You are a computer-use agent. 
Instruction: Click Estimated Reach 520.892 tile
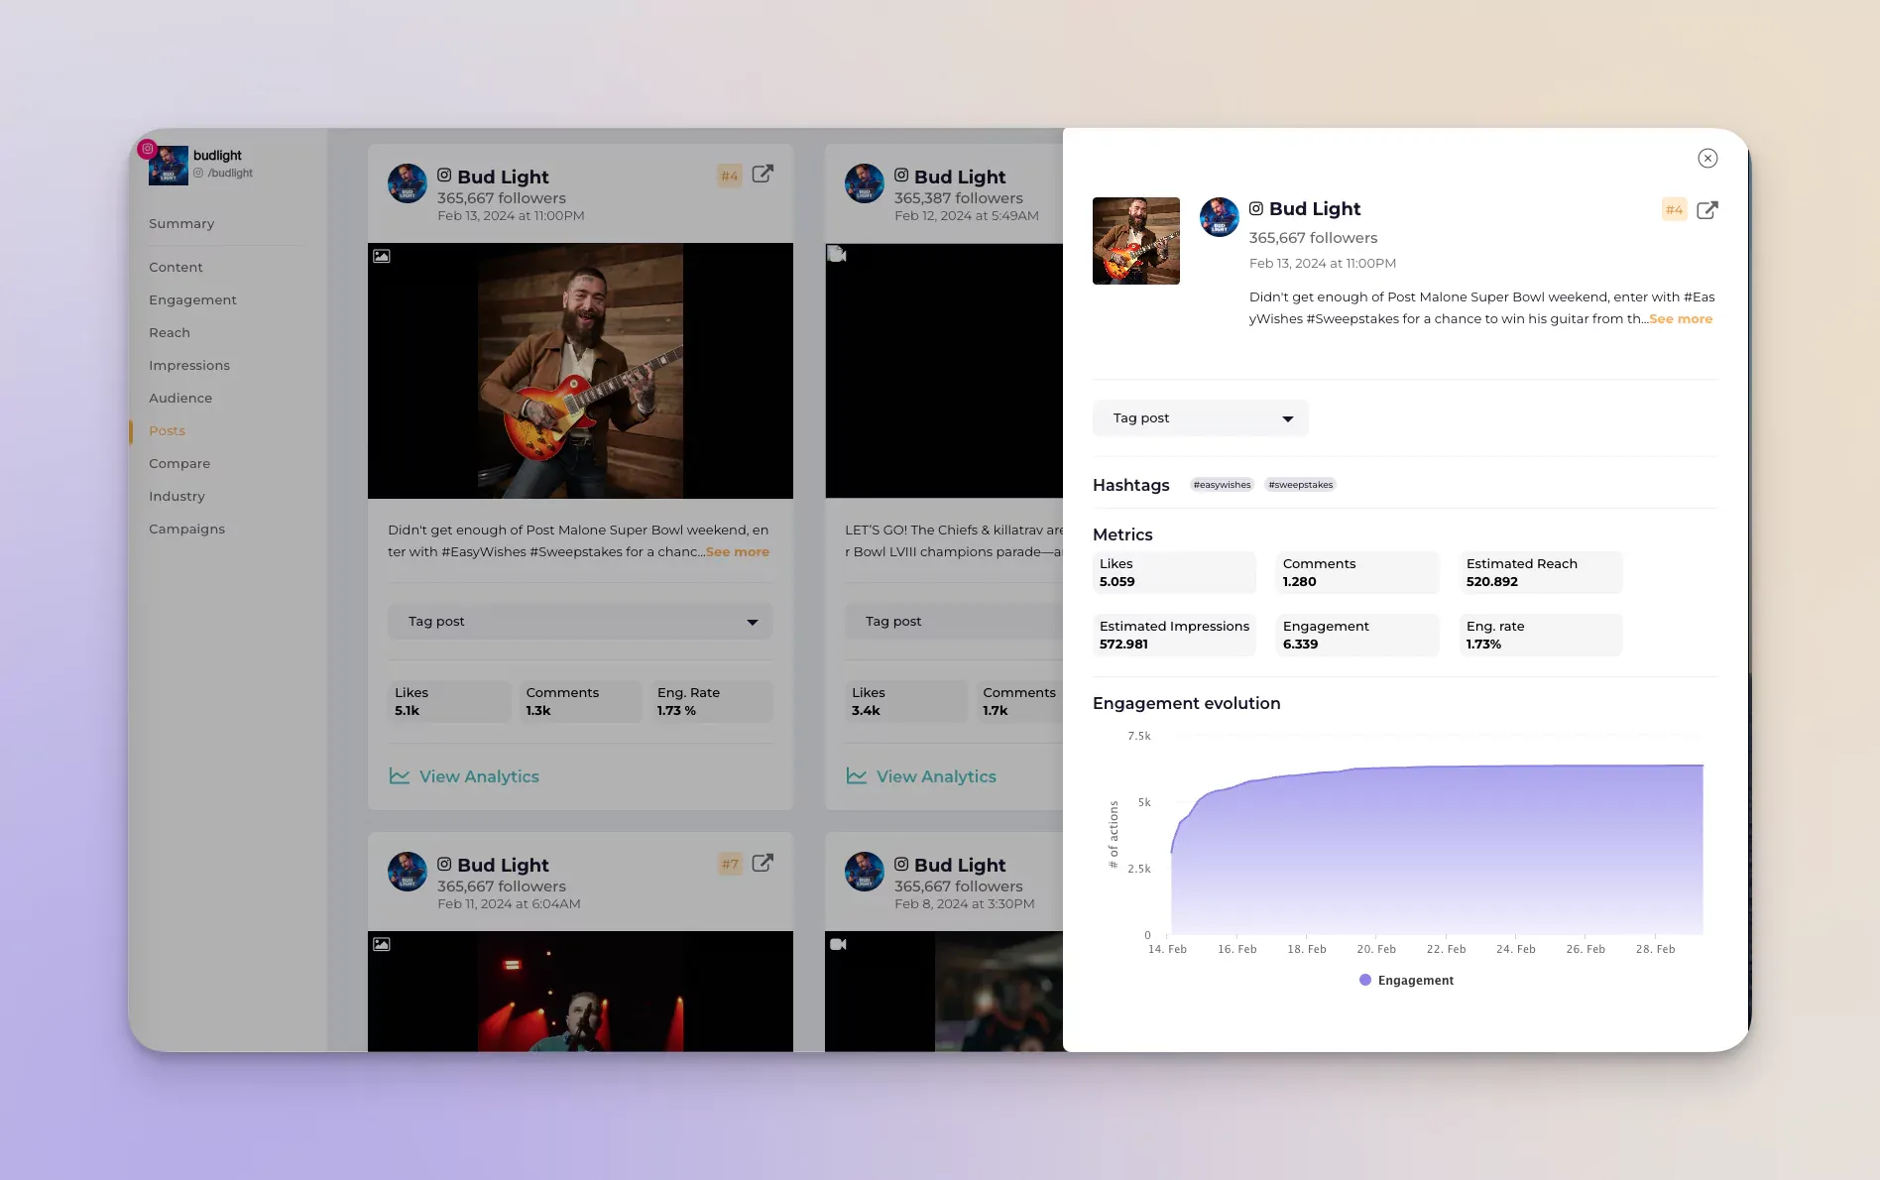[1541, 573]
